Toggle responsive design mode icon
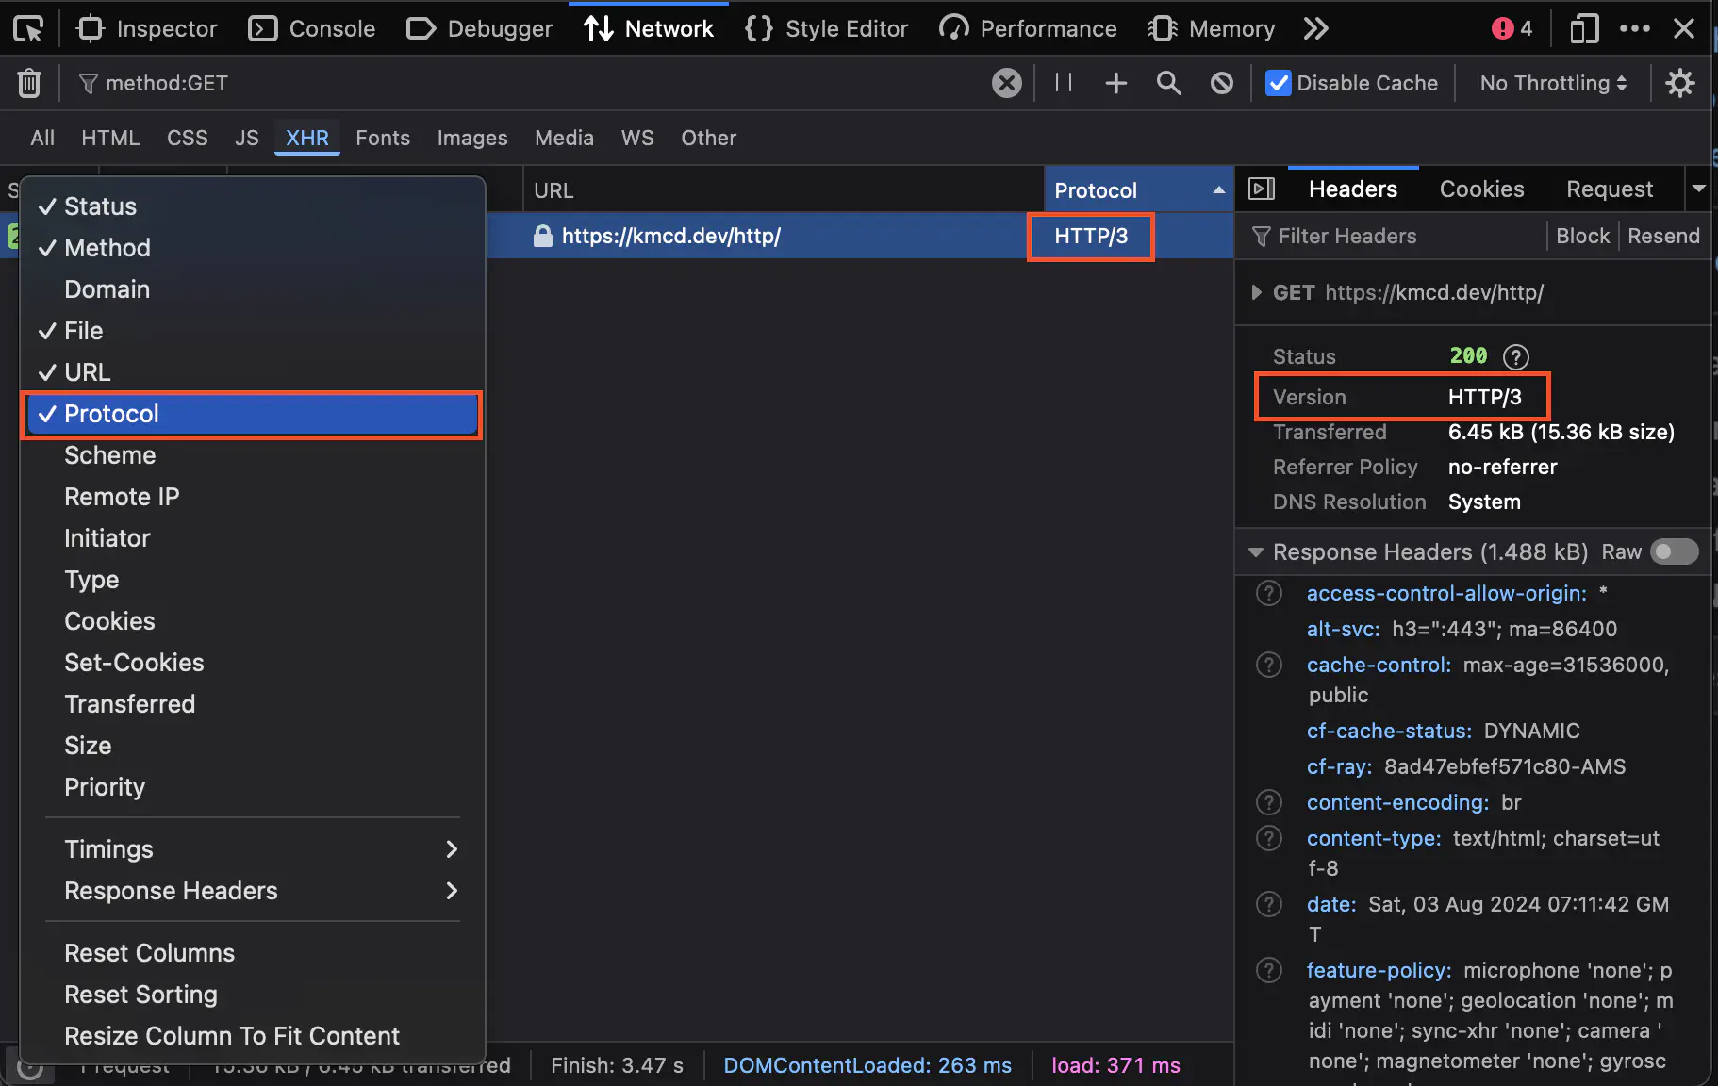 tap(1583, 29)
